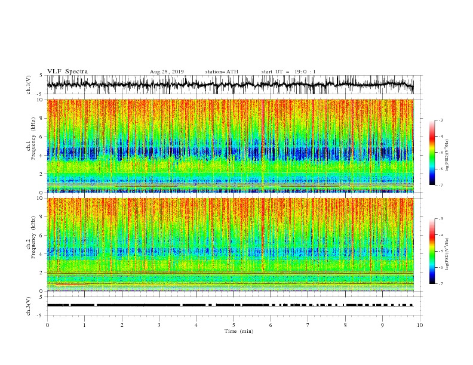Click time axis tick label "3"
473x365 pixels.
coord(159,325)
